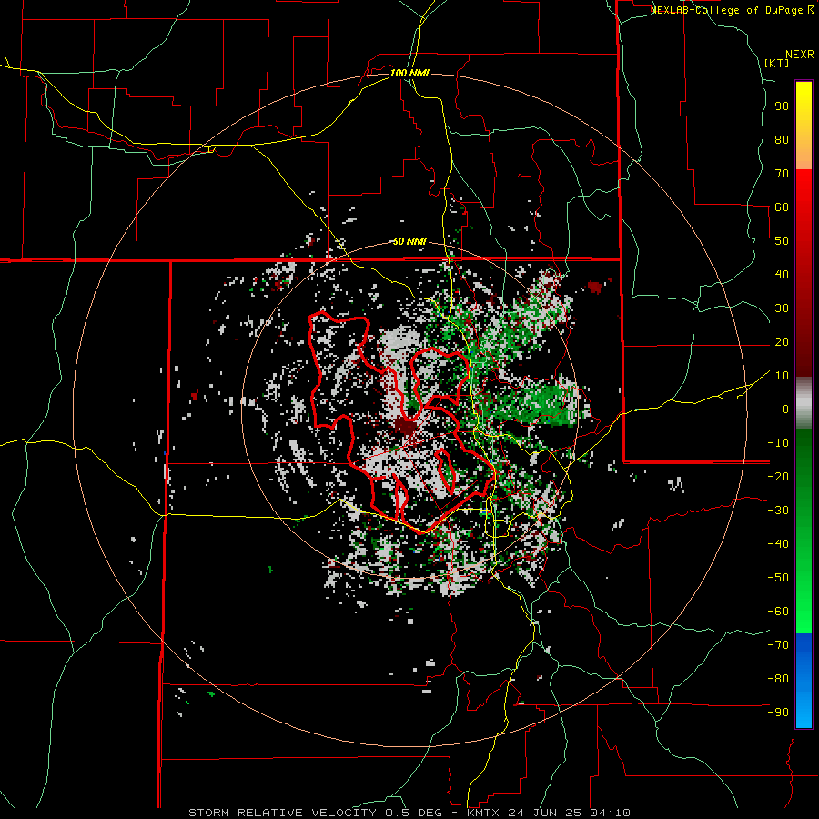Pick the green segment of the velocity scale
The height and width of the screenshot is (819, 819).
click(x=804, y=531)
